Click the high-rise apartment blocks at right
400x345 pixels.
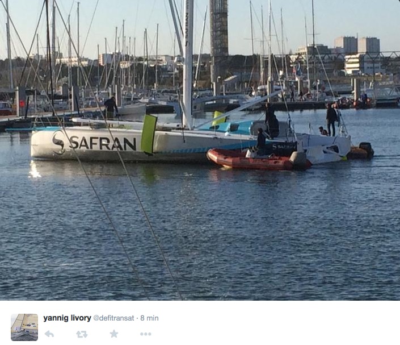357,45
